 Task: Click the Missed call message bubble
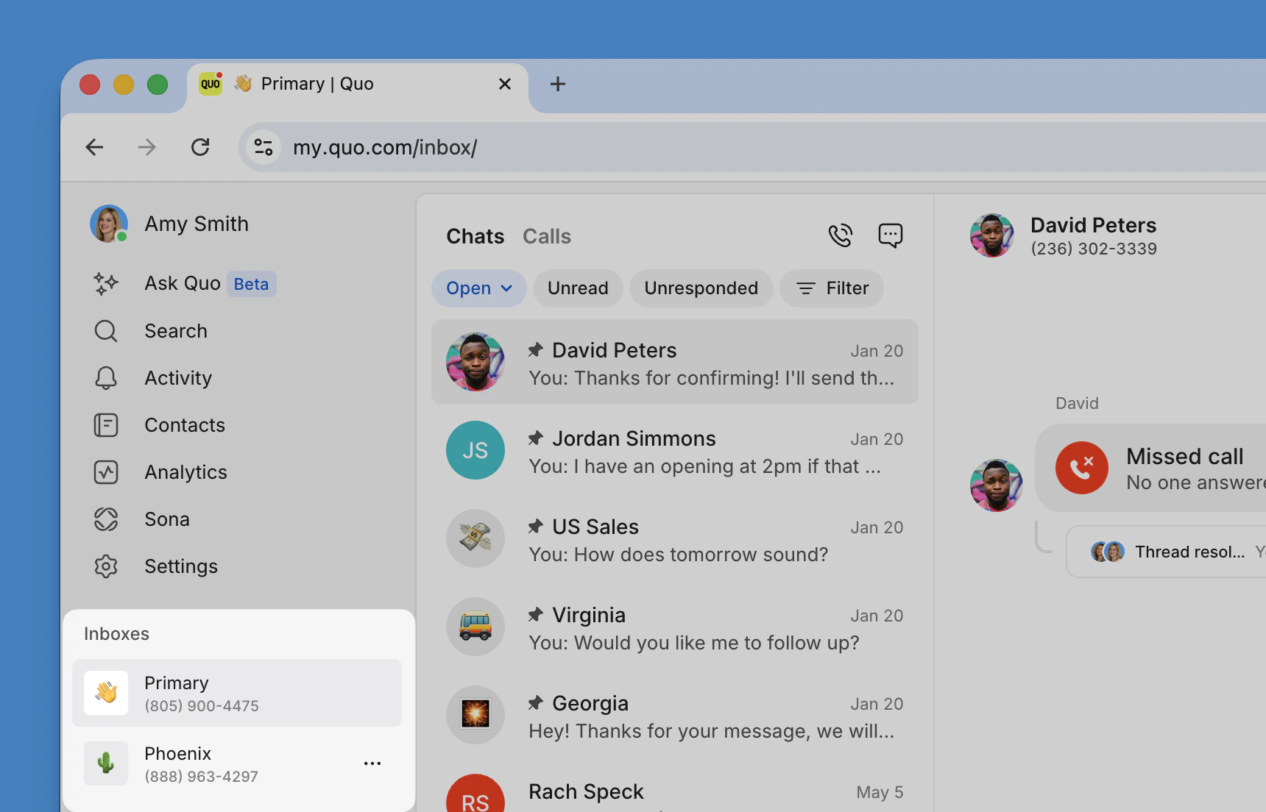pos(1150,468)
